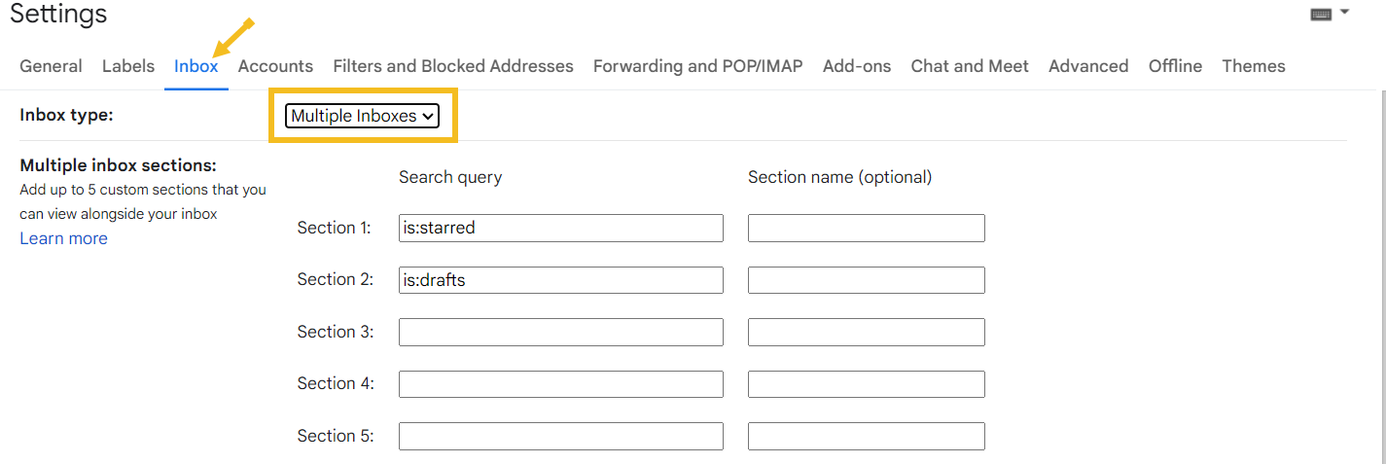Go to Chat and Meet settings
Screen dimensions: 1386x464
point(970,66)
